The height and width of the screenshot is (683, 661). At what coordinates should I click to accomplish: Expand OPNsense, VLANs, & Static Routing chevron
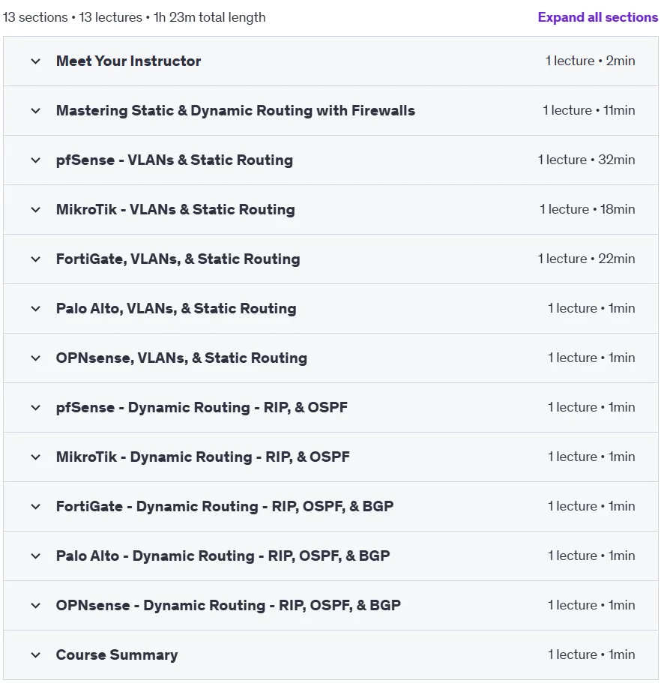coord(36,358)
